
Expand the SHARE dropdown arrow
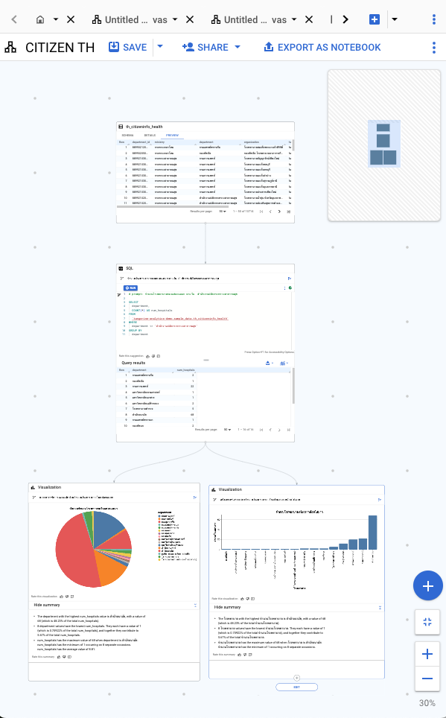click(238, 47)
